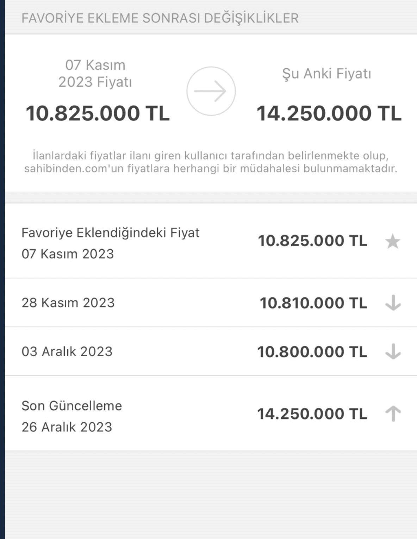This screenshot has width=417, height=539.
Task: Click the 10.810.000 TL price value
Action: (313, 303)
